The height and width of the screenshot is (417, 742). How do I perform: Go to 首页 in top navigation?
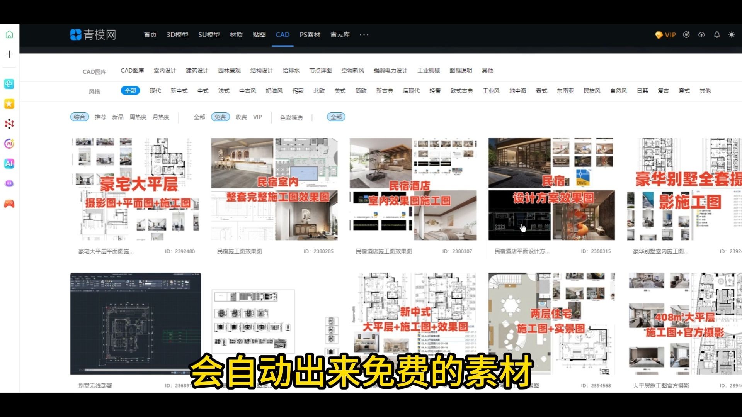150,35
